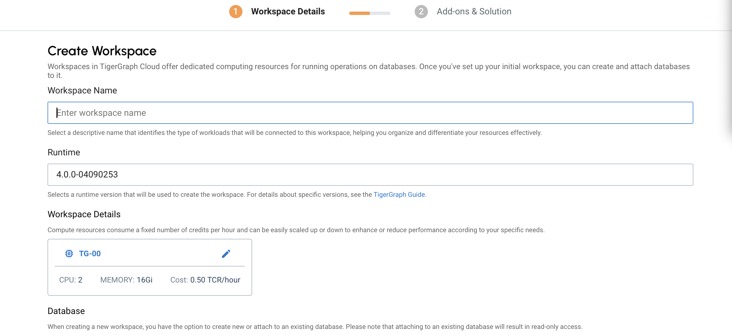
Task: Open the workspace size editor via pencil icon
Action: coord(226,253)
